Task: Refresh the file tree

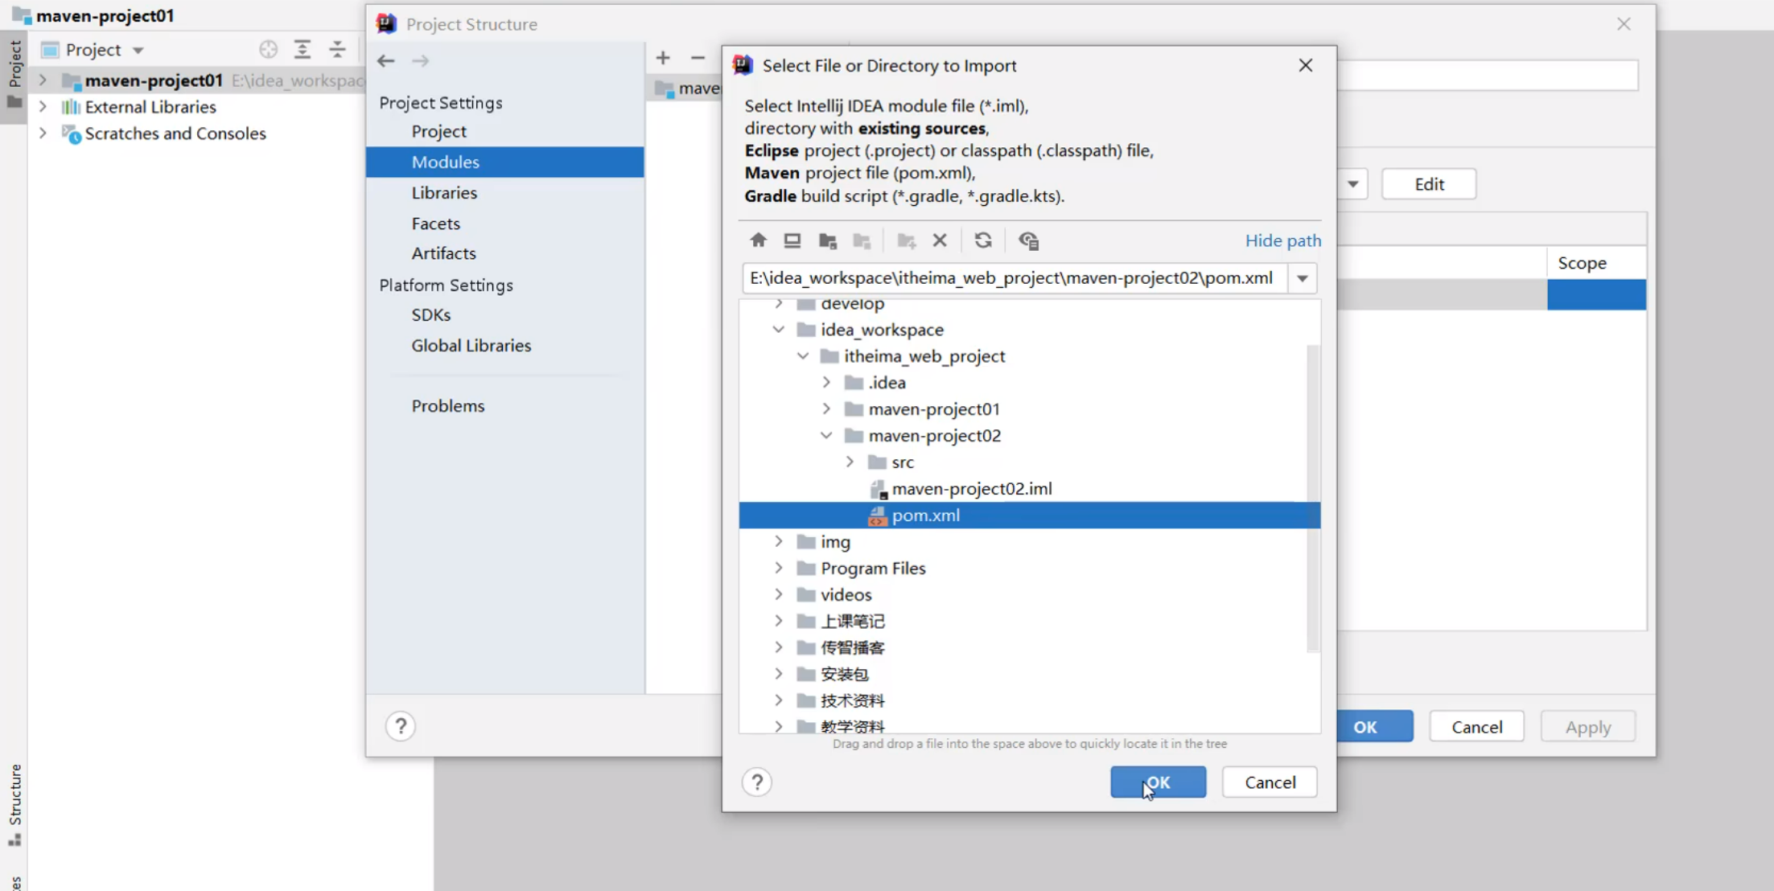Action: click(982, 240)
